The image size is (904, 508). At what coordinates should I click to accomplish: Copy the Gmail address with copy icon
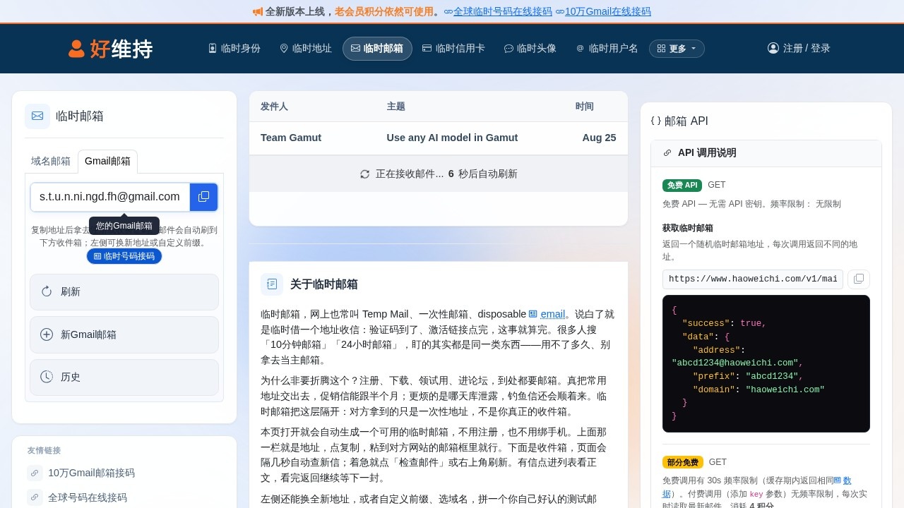coord(203,197)
